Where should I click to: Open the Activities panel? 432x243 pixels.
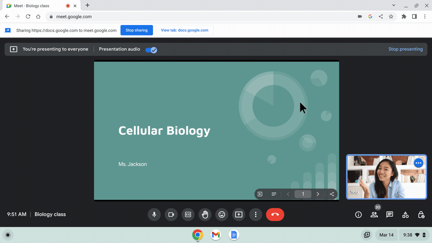pos(405,215)
